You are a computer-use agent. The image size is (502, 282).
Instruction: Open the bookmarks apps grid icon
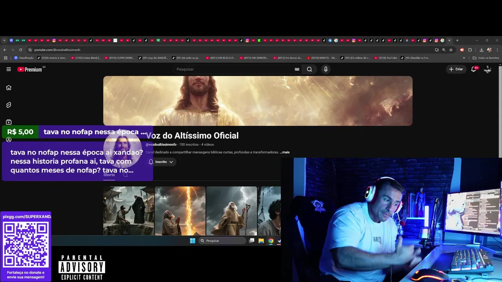point(5,58)
